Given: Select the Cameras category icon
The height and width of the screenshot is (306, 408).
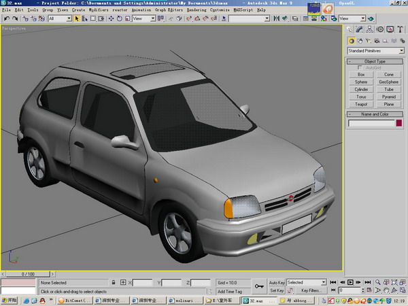Looking at the screenshot, I should point(376,40).
